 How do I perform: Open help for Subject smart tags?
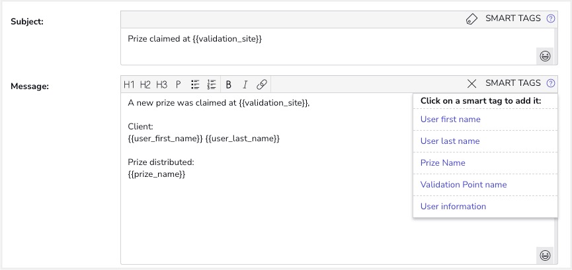point(551,19)
